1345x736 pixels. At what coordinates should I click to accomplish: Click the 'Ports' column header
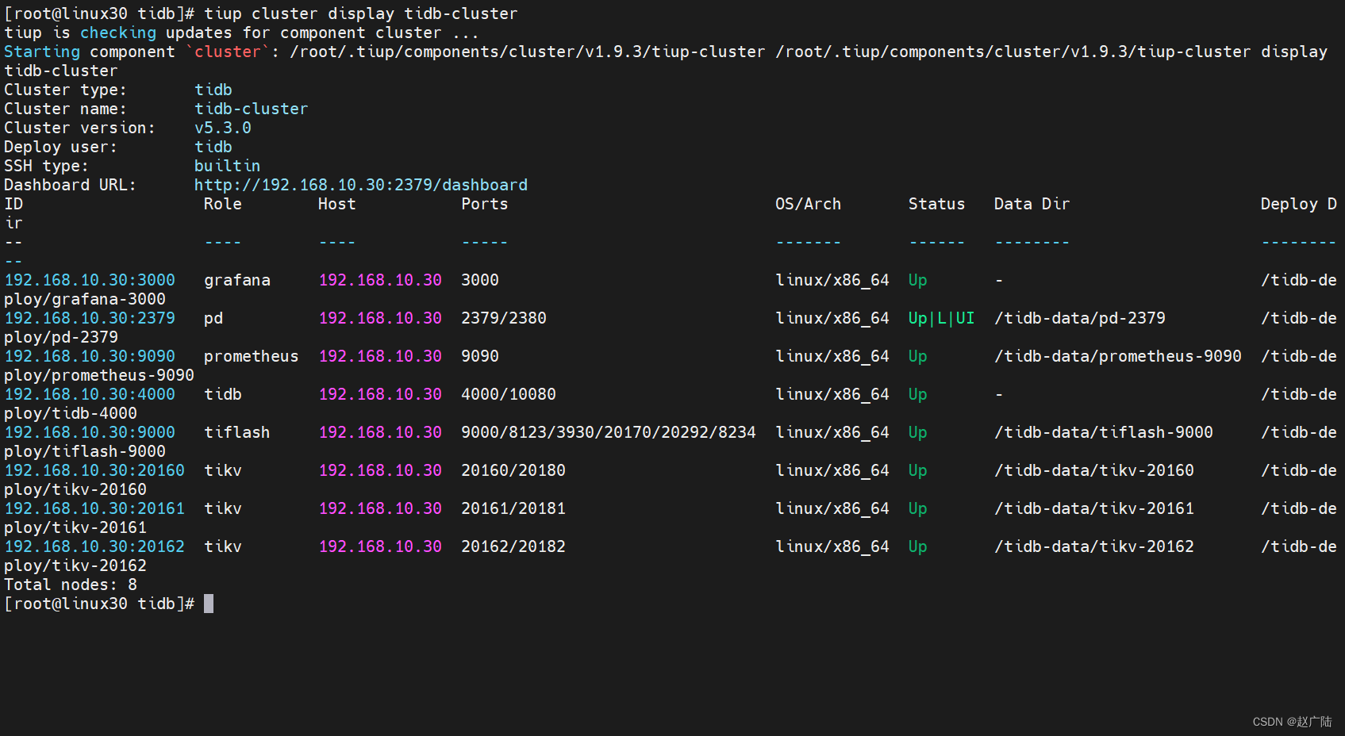pyautogui.click(x=485, y=204)
